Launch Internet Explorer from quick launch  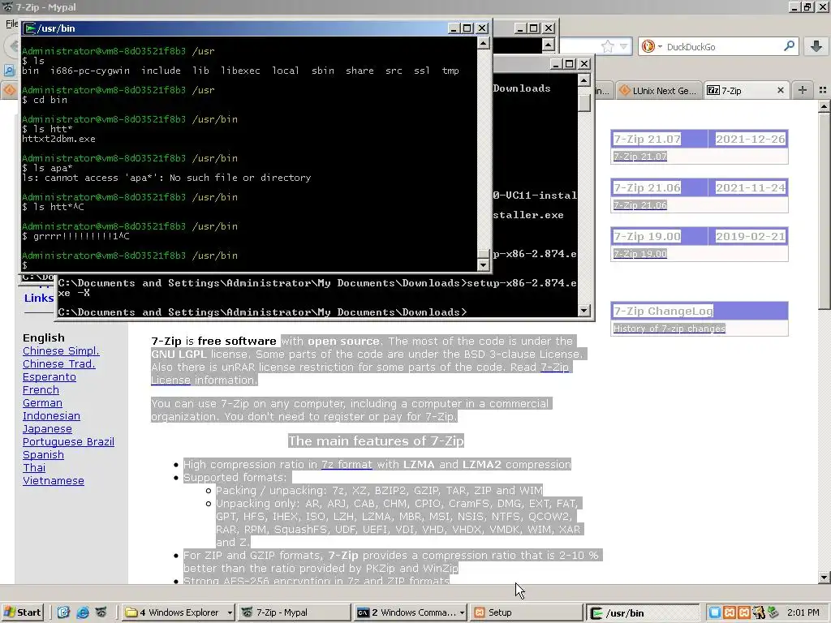click(82, 612)
